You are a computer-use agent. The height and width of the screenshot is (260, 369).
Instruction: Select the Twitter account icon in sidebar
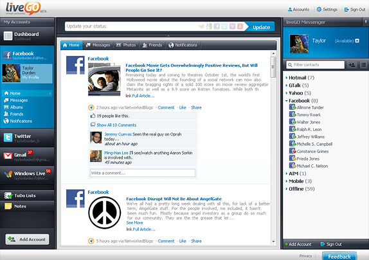[8, 137]
